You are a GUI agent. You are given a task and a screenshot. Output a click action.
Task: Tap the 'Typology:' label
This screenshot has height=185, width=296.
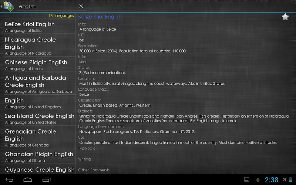click(87, 148)
